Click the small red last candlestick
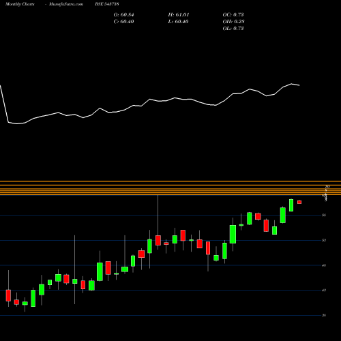This screenshot has height=341, width=341. [x=299, y=202]
